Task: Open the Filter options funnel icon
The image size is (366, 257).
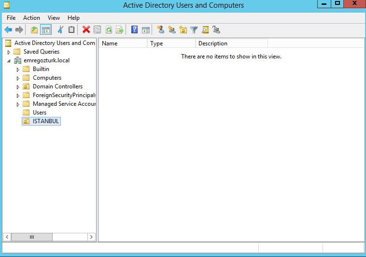Action: click(194, 30)
